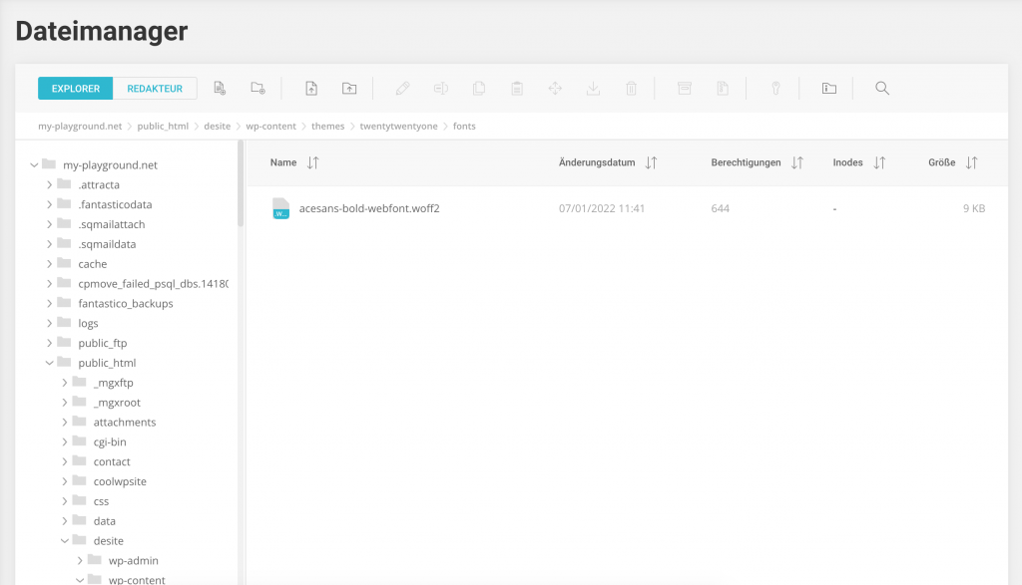Click the upload folder icon
This screenshot has width=1022, height=585.
pyautogui.click(x=349, y=88)
